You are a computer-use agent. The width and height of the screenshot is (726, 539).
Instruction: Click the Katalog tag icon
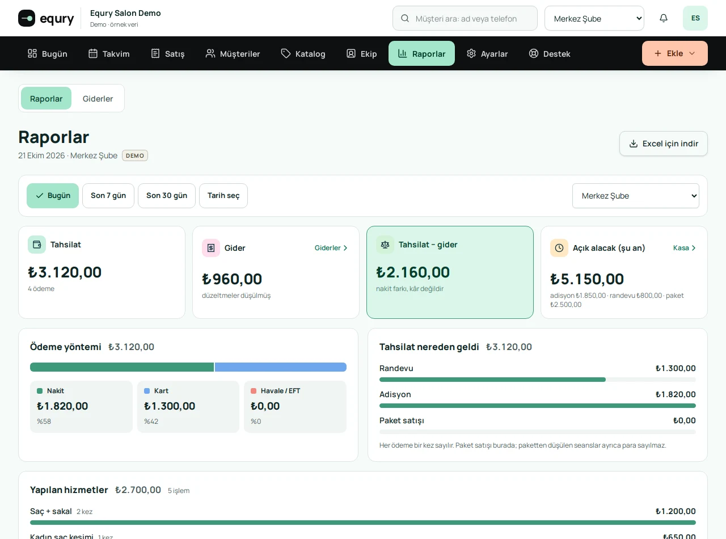tap(286, 53)
